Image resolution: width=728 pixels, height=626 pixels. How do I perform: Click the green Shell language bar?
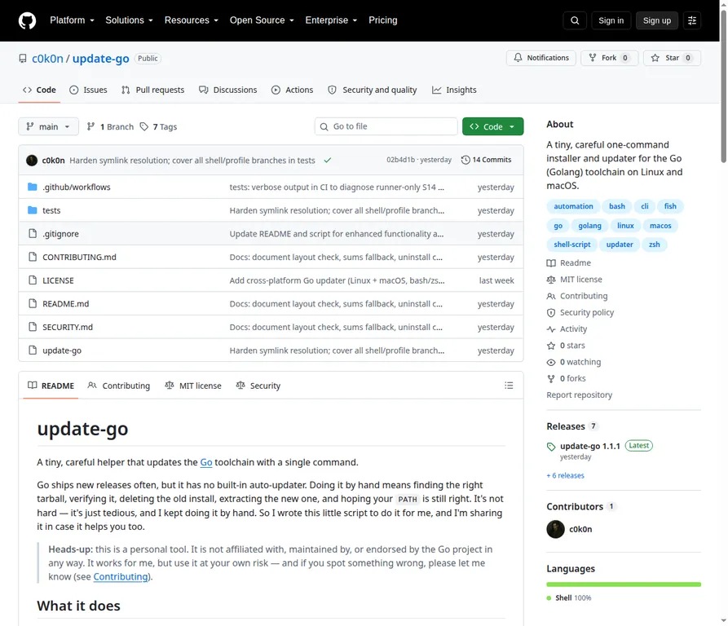(x=624, y=584)
